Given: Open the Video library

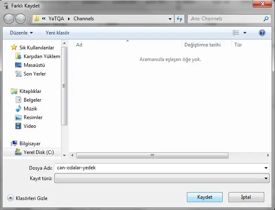Looking at the screenshot, I should pyautogui.click(x=30, y=126).
